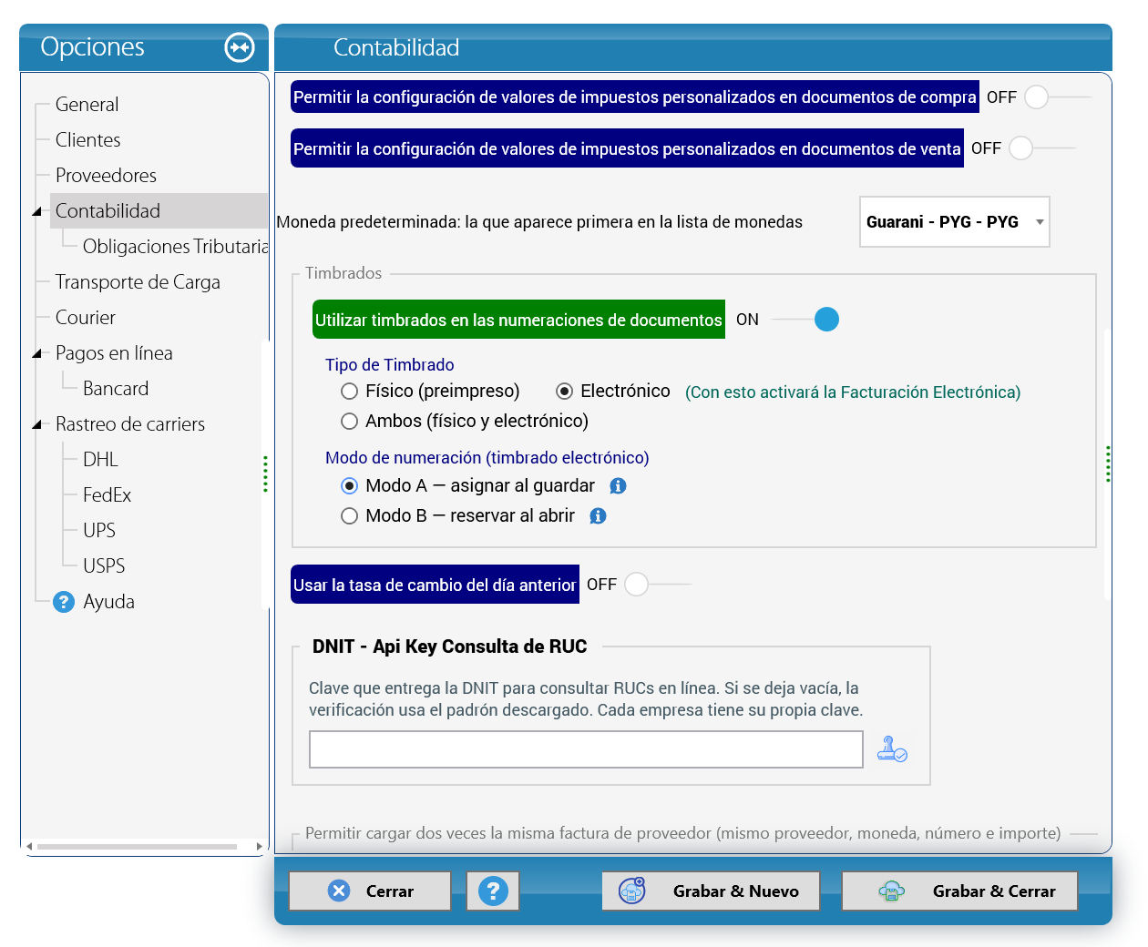Collapse the Pagos en línea tree arrow
This screenshot has height=947, width=1148.
tap(37, 353)
